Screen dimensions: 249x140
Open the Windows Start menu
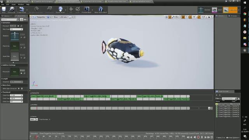(245, 3)
